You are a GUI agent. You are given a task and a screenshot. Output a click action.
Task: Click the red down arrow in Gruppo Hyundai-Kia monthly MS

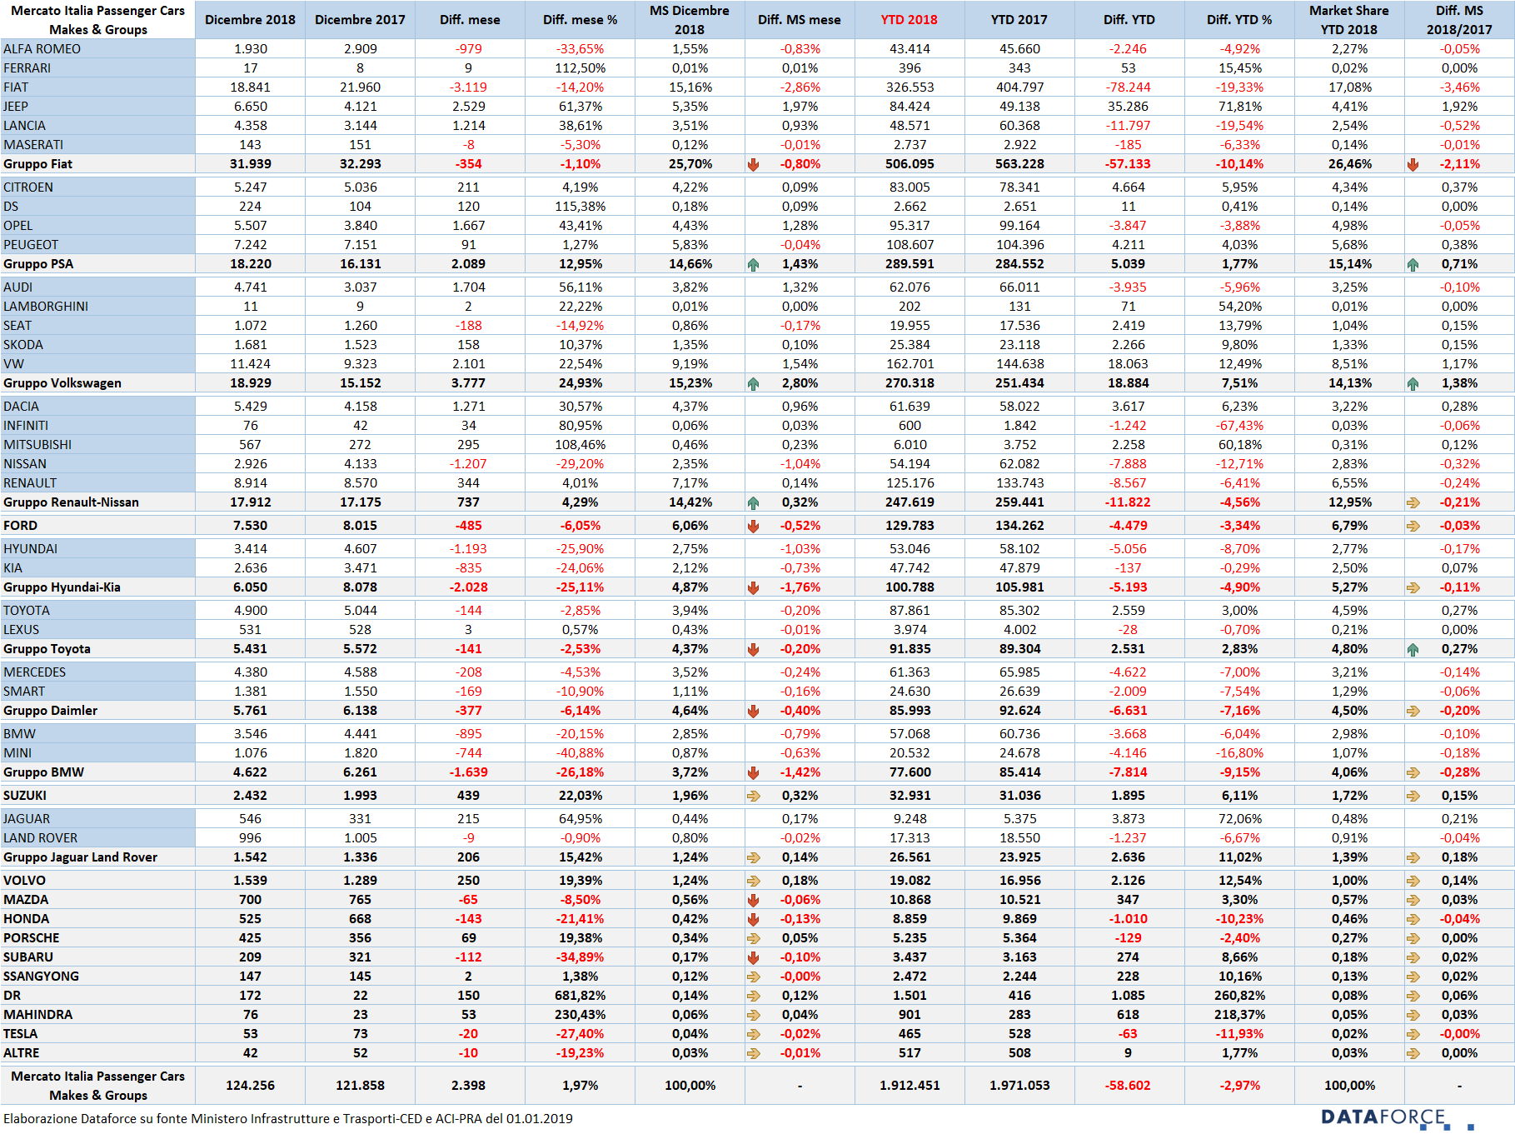pyautogui.click(x=753, y=587)
